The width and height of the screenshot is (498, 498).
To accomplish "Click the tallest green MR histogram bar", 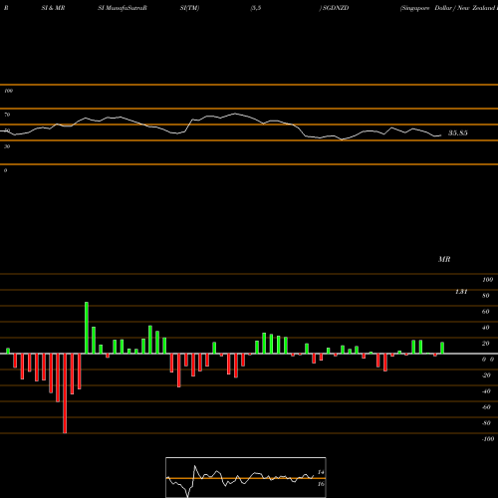I will pyautogui.click(x=87, y=328).
